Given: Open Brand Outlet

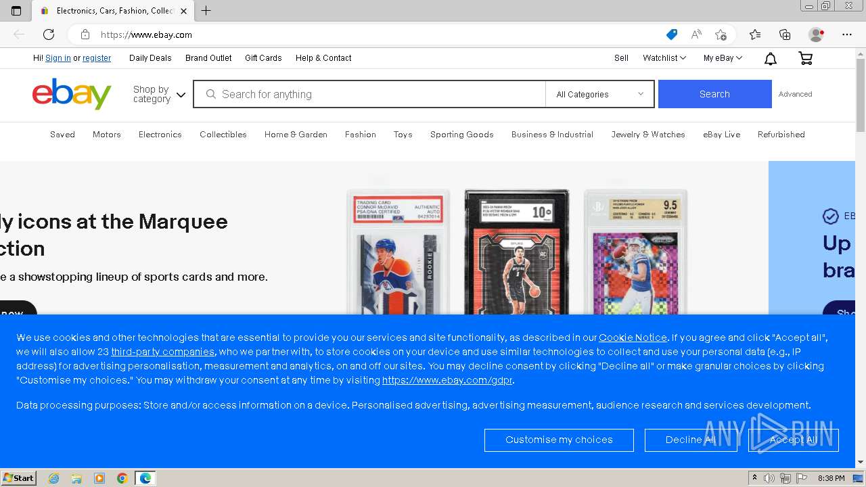Looking at the screenshot, I should coord(208,58).
